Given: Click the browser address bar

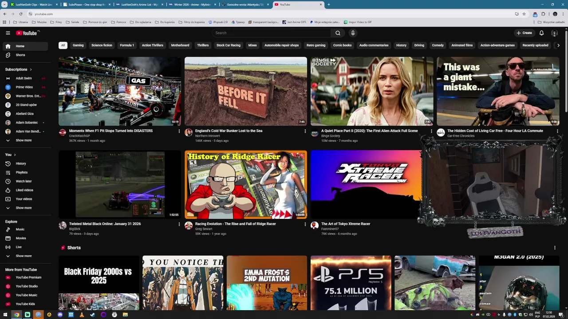Looking at the screenshot, I should 266,14.
